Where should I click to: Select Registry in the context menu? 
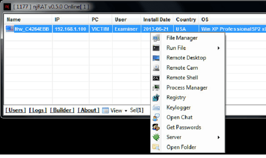pos(188,98)
